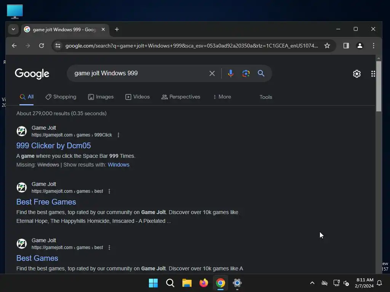
Task: Bookmark this page with the star icon
Action: click(327, 46)
